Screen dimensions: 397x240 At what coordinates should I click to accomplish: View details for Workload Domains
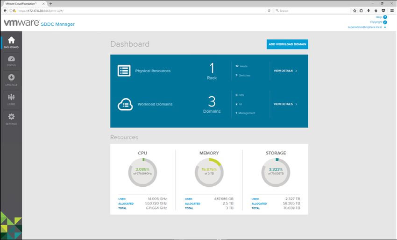(285, 104)
